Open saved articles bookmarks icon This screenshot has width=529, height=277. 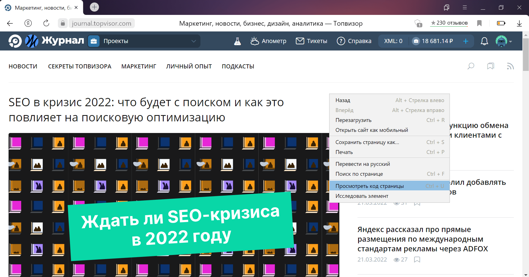point(491,66)
